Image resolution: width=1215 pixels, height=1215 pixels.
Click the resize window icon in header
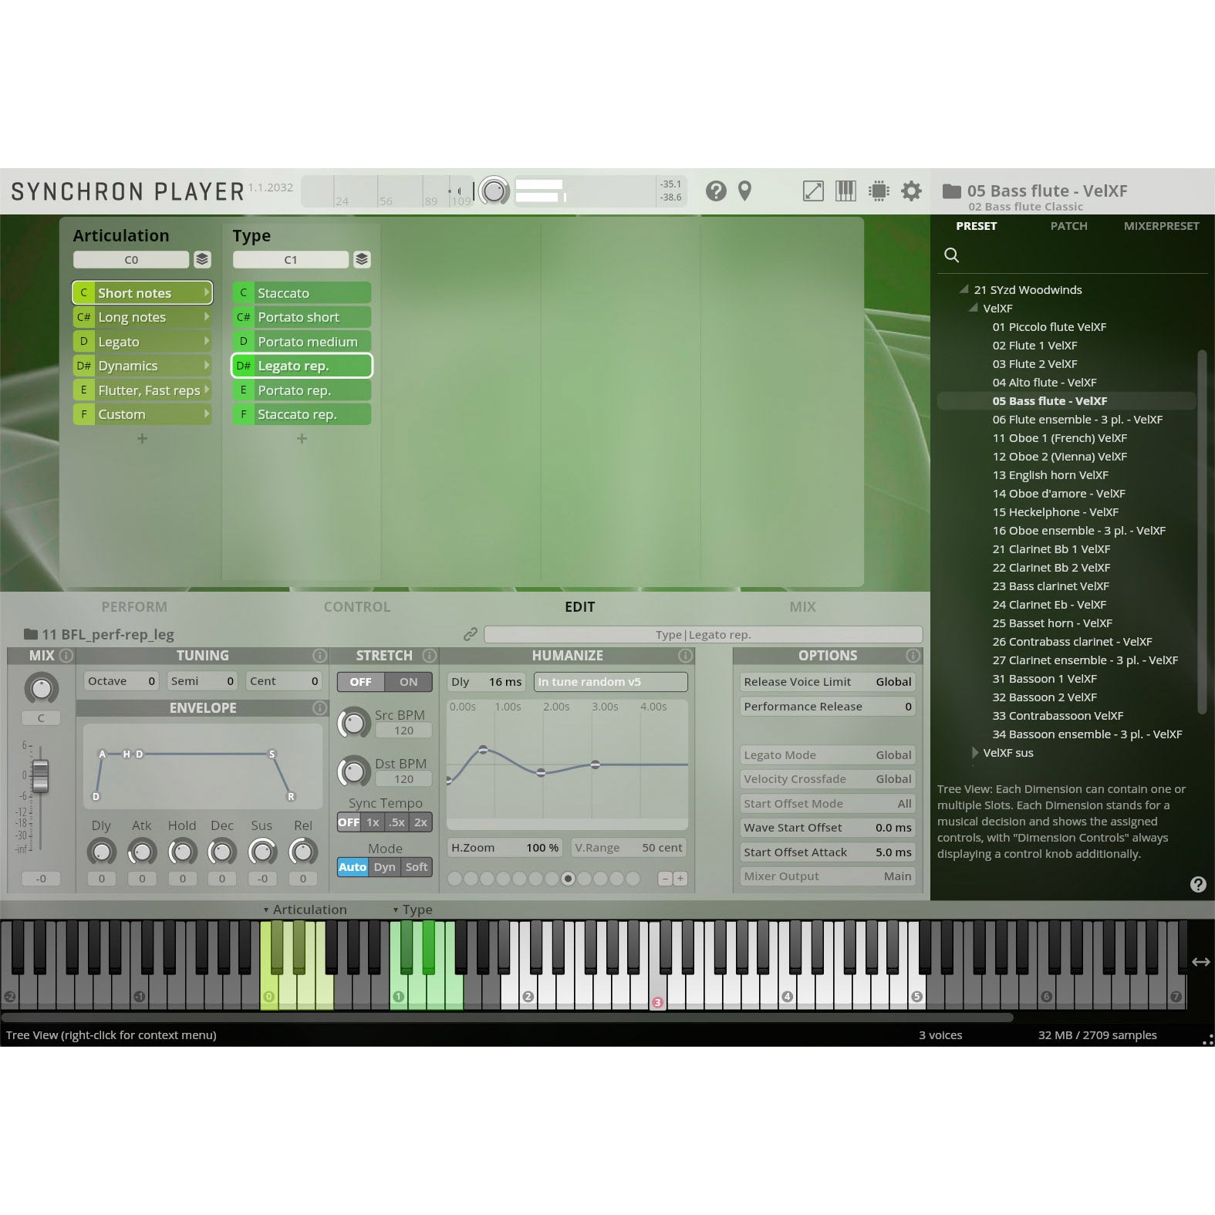(813, 191)
